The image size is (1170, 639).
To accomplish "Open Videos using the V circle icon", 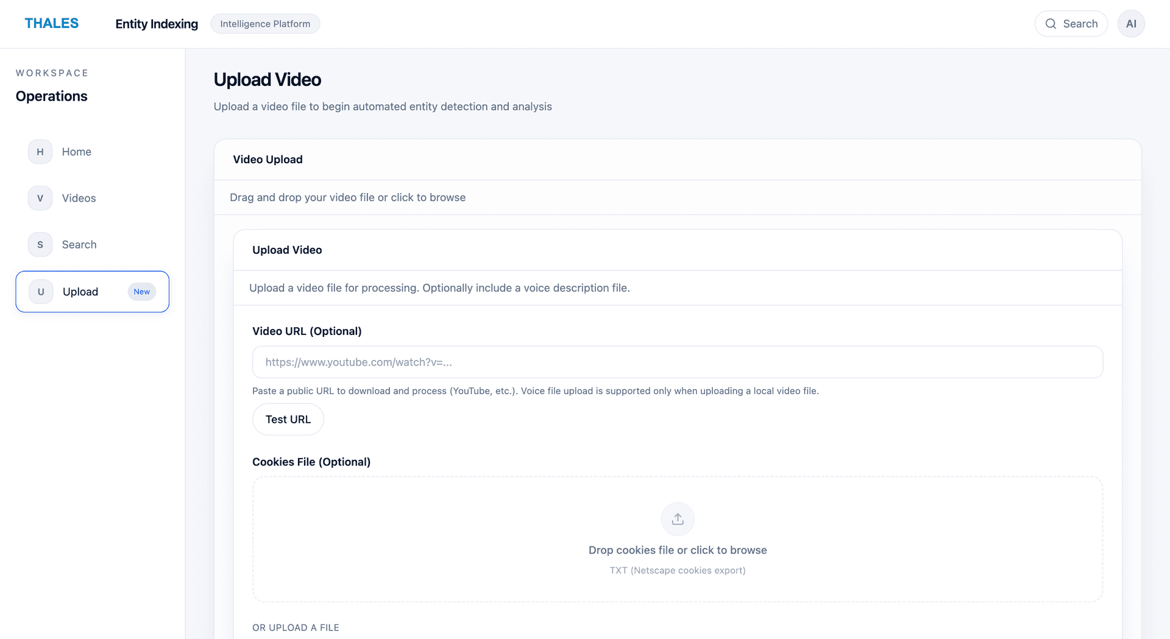I will pyautogui.click(x=40, y=198).
